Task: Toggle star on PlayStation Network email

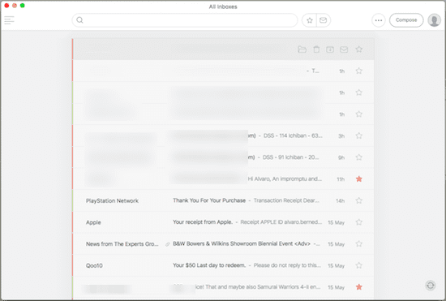Action: [x=359, y=200]
